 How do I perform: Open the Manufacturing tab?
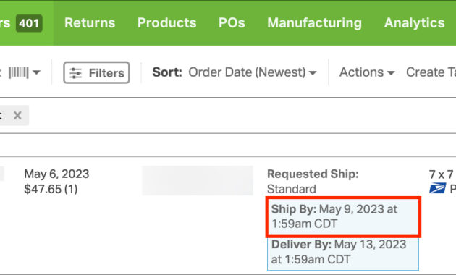pyautogui.click(x=314, y=22)
